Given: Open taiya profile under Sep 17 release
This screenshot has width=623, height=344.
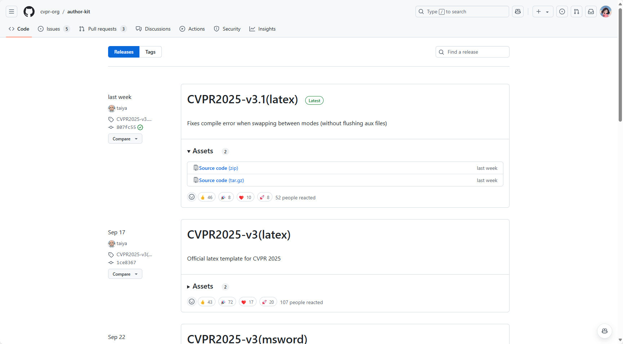Looking at the screenshot, I should tap(121, 243).
